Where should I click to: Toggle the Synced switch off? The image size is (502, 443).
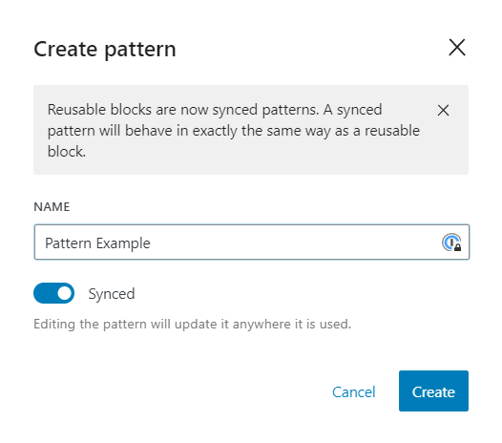click(x=53, y=293)
